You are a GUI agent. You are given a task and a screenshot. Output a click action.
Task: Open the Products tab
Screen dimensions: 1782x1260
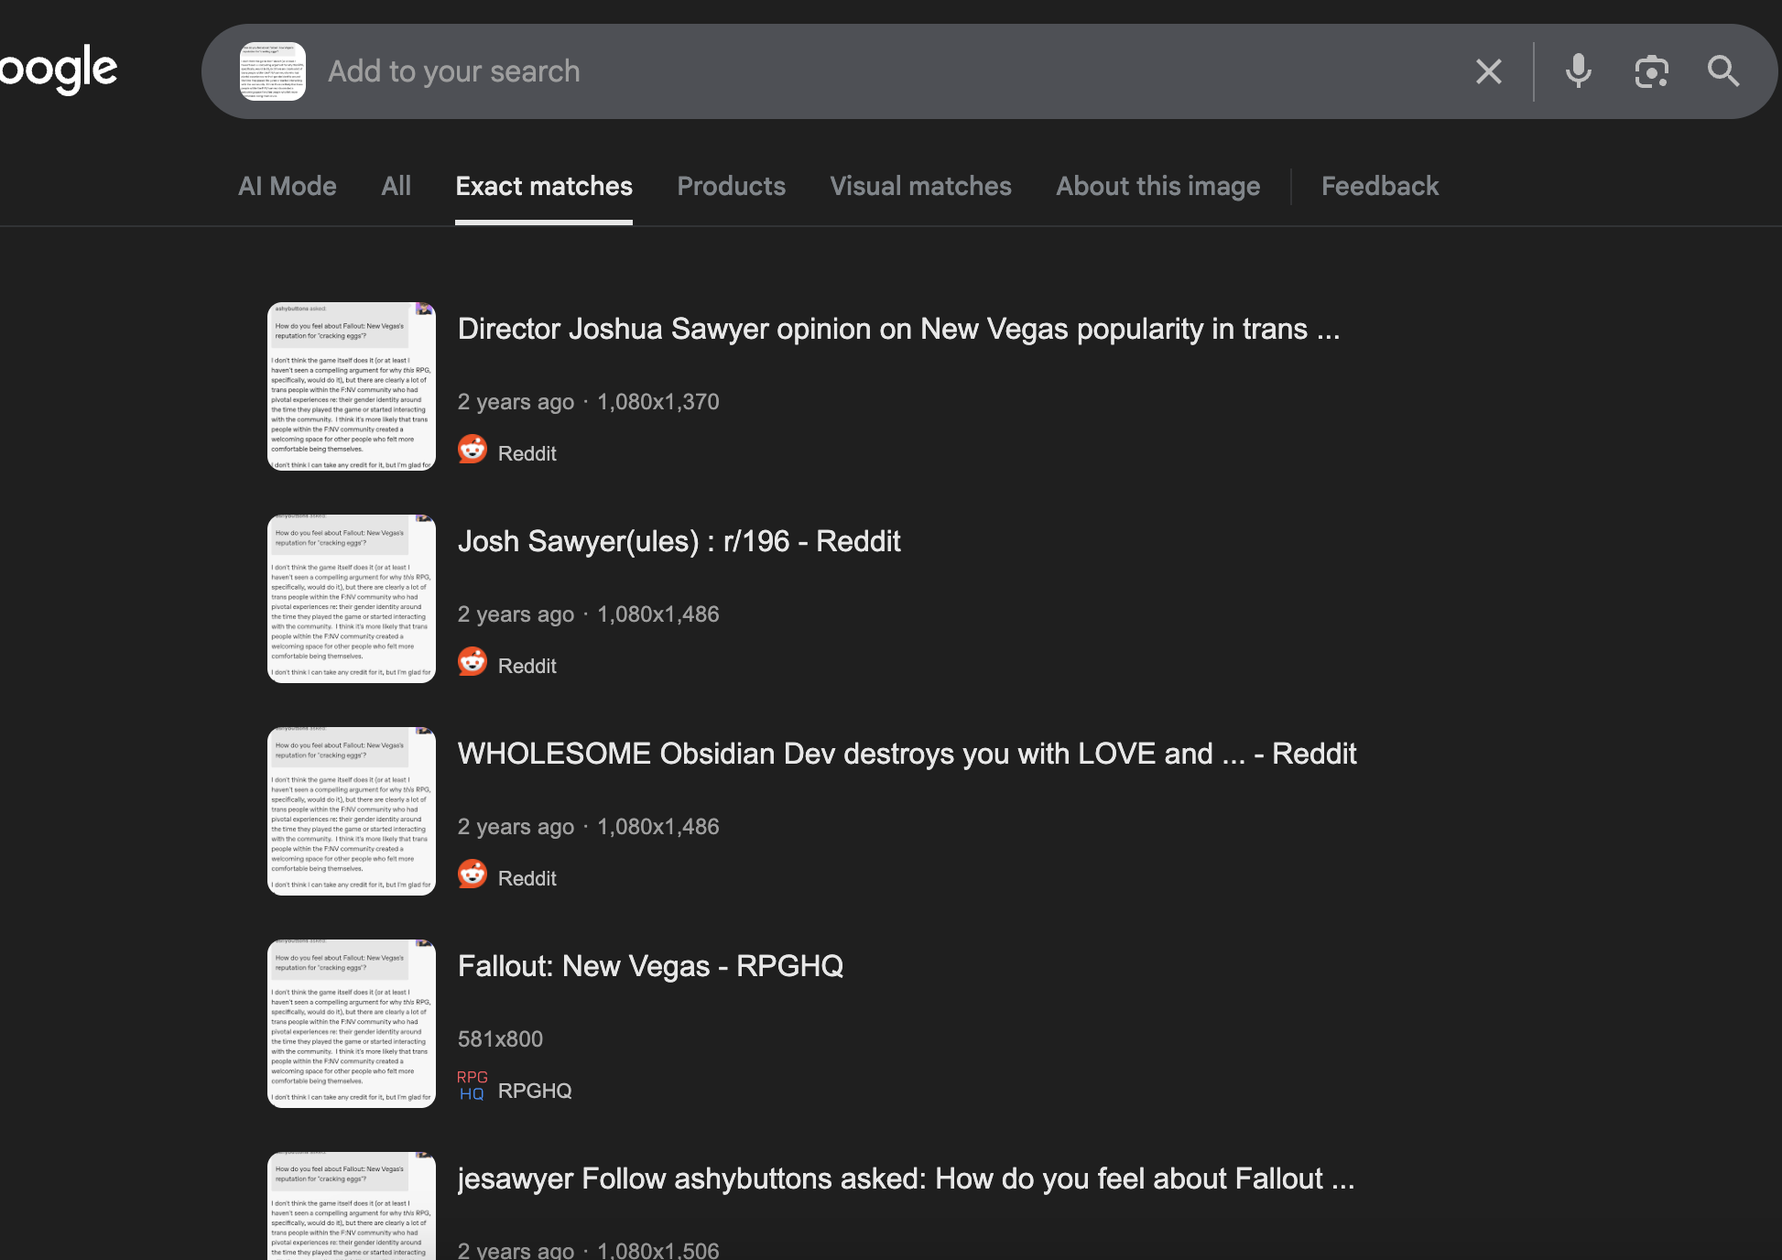pos(731,186)
